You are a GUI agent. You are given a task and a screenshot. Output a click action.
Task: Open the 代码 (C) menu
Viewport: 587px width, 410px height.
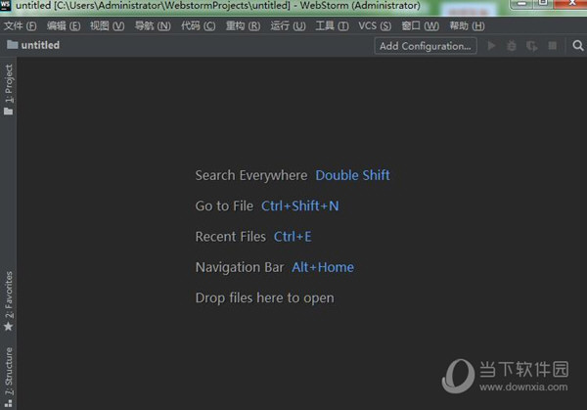point(199,25)
